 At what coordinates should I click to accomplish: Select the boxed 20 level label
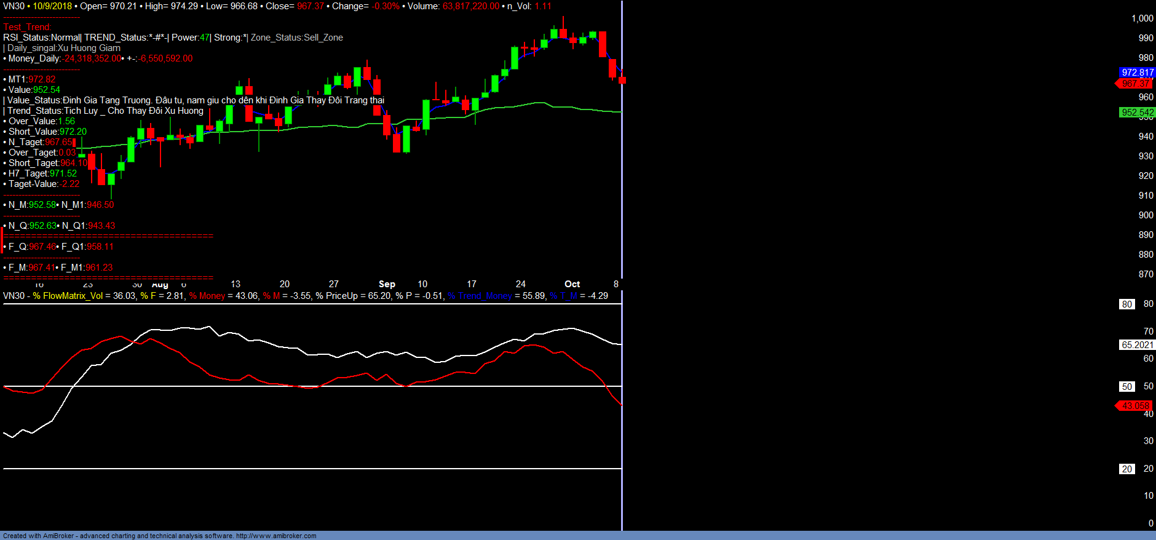click(x=1126, y=469)
